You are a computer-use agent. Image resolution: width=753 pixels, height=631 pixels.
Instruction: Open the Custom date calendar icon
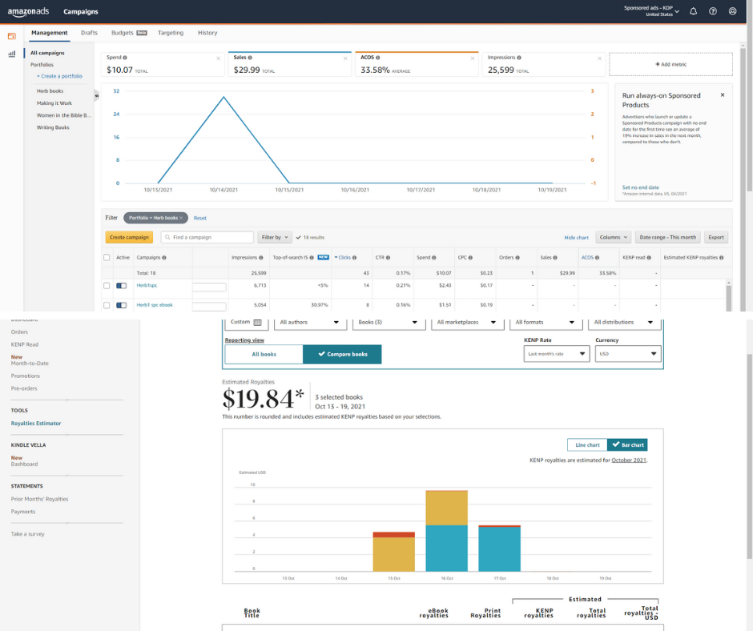[258, 323]
